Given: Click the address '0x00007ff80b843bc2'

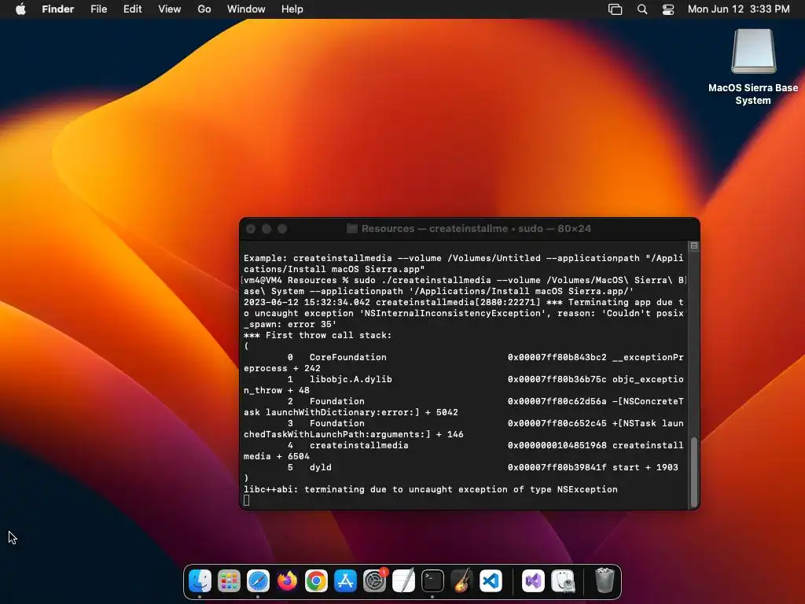Looking at the screenshot, I should pyautogui.click(x=557, y=358).
